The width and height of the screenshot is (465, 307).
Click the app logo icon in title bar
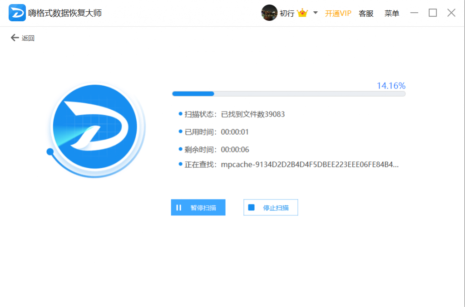click(x=17, y=13)
